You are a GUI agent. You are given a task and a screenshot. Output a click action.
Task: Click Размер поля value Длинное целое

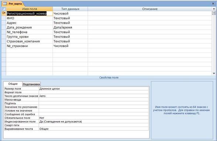pos(94,89)
